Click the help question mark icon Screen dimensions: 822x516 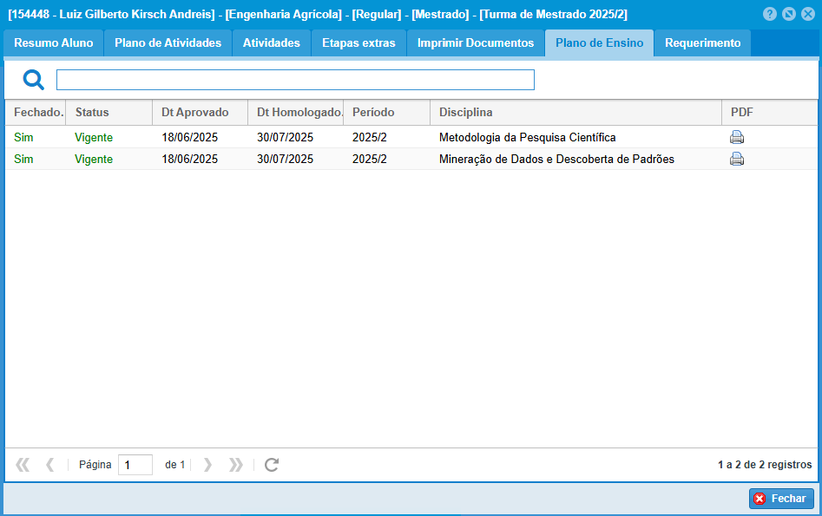(769, 14)
